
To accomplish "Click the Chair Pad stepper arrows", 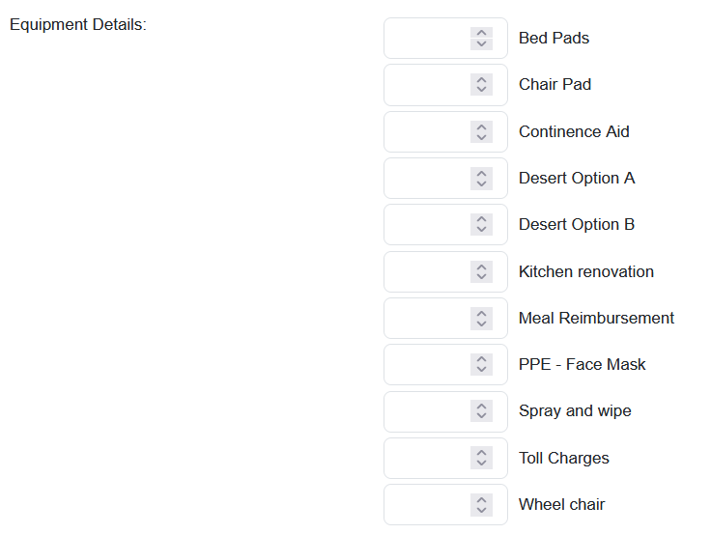I will [x=481, y=85].
